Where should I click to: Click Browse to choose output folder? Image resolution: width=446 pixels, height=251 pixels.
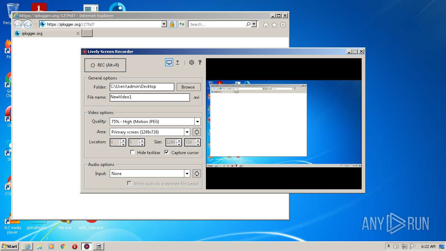coord(188,87)
